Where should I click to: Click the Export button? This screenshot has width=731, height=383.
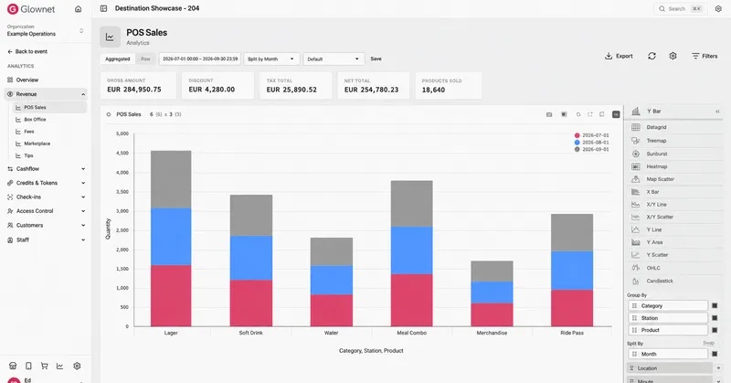[619, 56]
